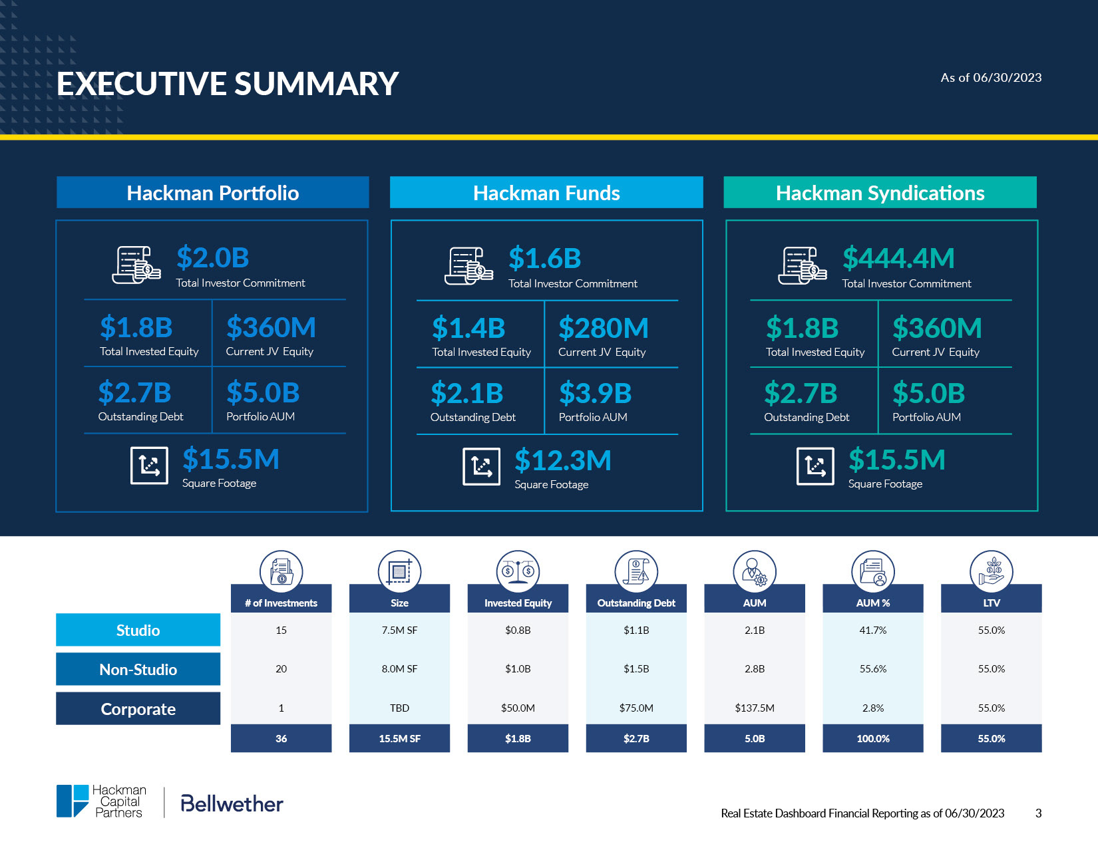Select the Hackman Funds header

(x=546, y=192)
